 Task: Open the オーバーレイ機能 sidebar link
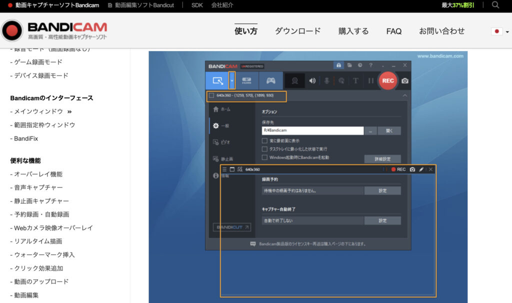pyautogui.click(x=38, y=174)
